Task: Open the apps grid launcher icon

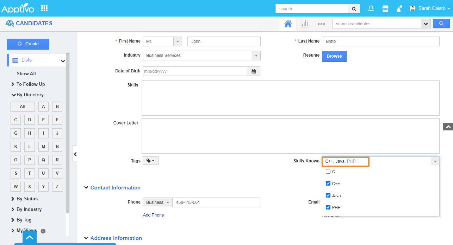Action: click(x=44, y=8)
